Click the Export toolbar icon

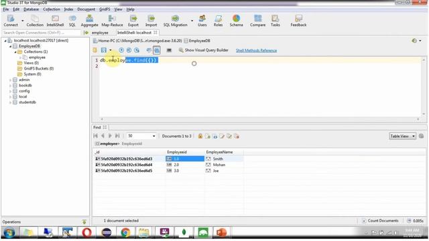tap(133, 21)
